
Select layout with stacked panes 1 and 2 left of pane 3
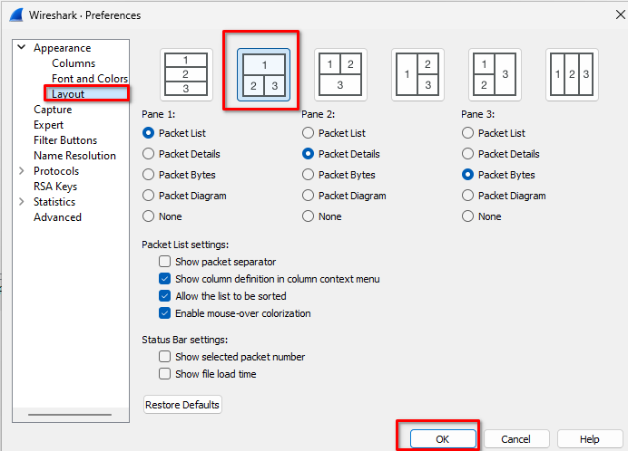click(495, 74)
